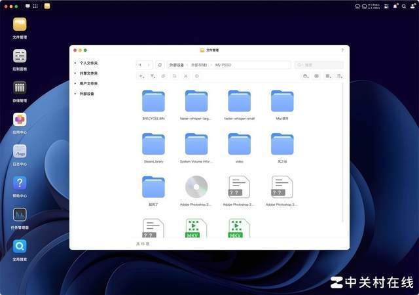Click the X-shaped cut icon in toolbar
This screenshot has height=295, width=419.
pos(185,76)
